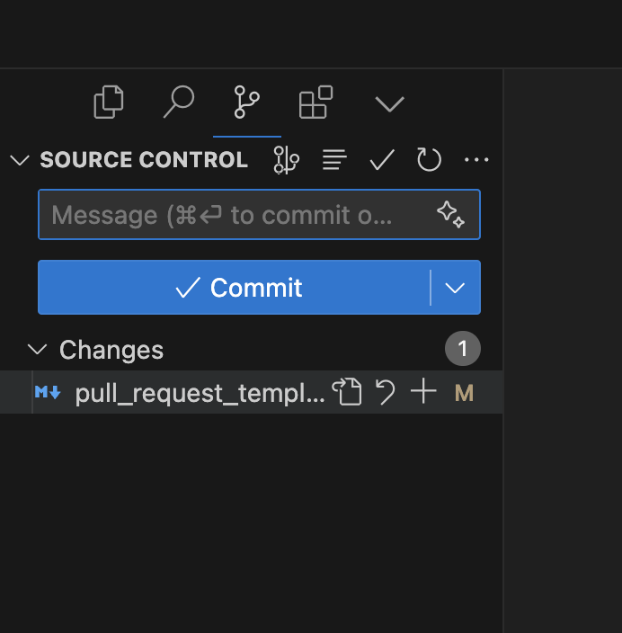Focus the commit Message input box

pos(234,215)
